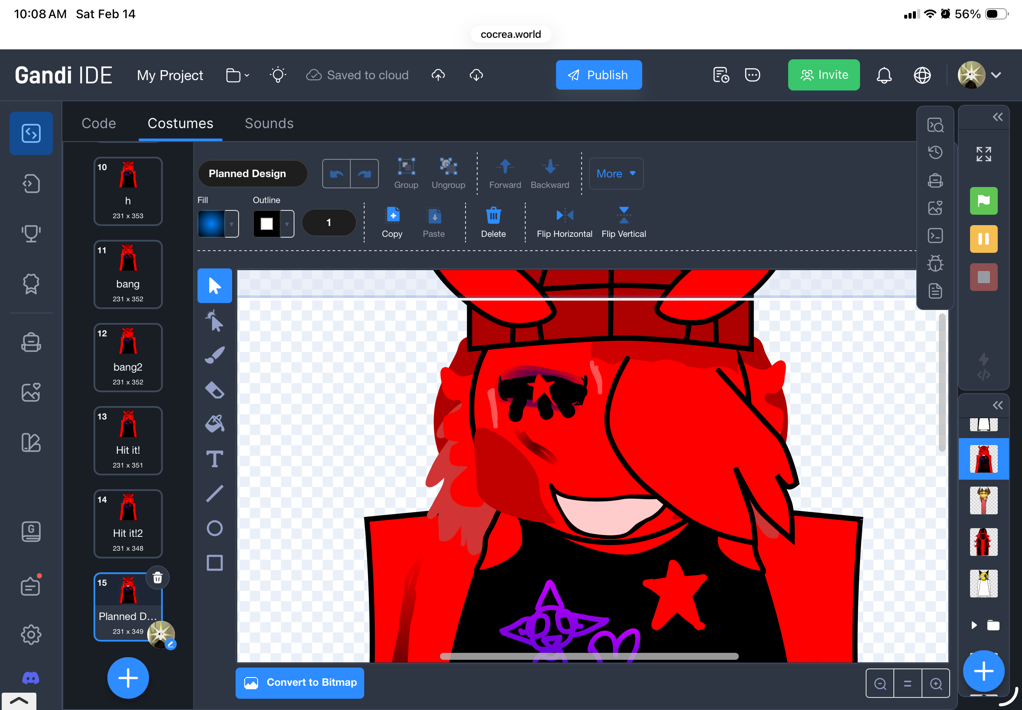Select the Hit it! costume thumbnail

(x=128, y=440)
